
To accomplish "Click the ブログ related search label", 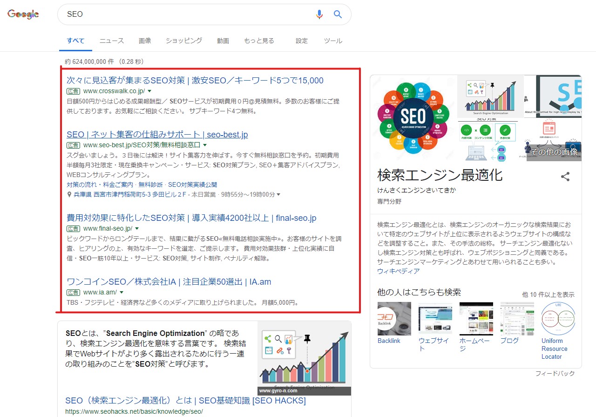I will tap(509, 341).
